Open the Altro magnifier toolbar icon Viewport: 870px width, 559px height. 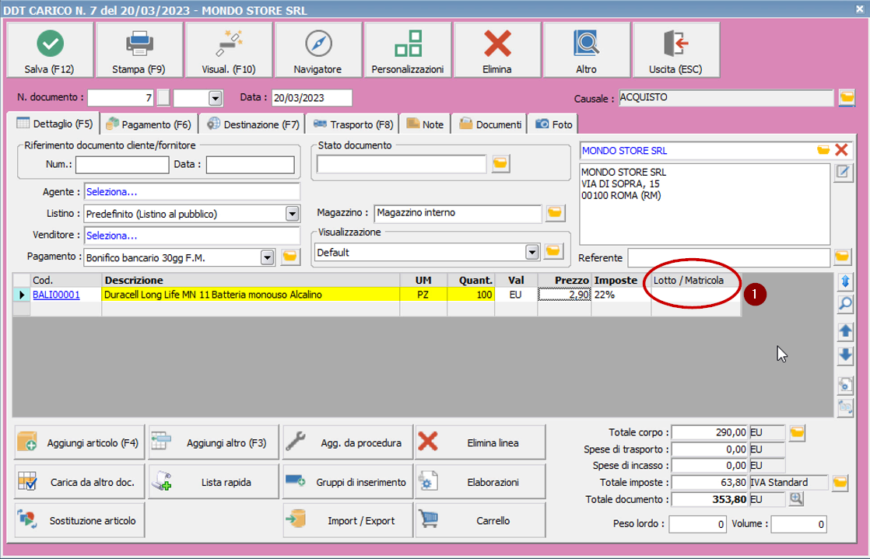coord(586,48)
